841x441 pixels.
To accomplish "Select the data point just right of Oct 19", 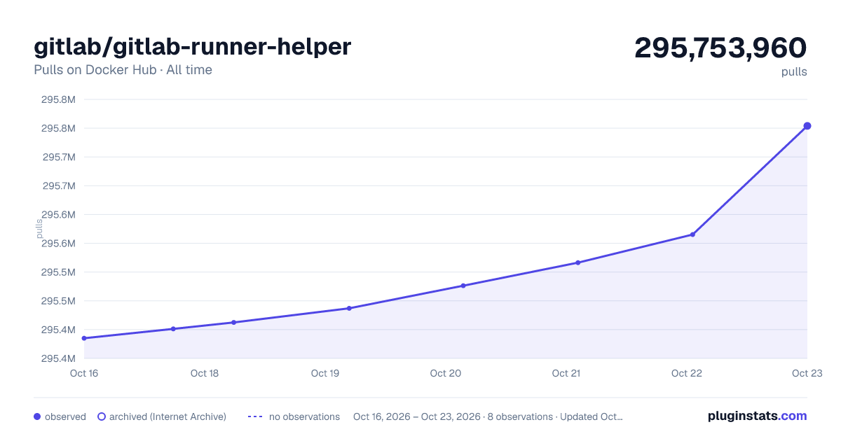I will 349,308.
